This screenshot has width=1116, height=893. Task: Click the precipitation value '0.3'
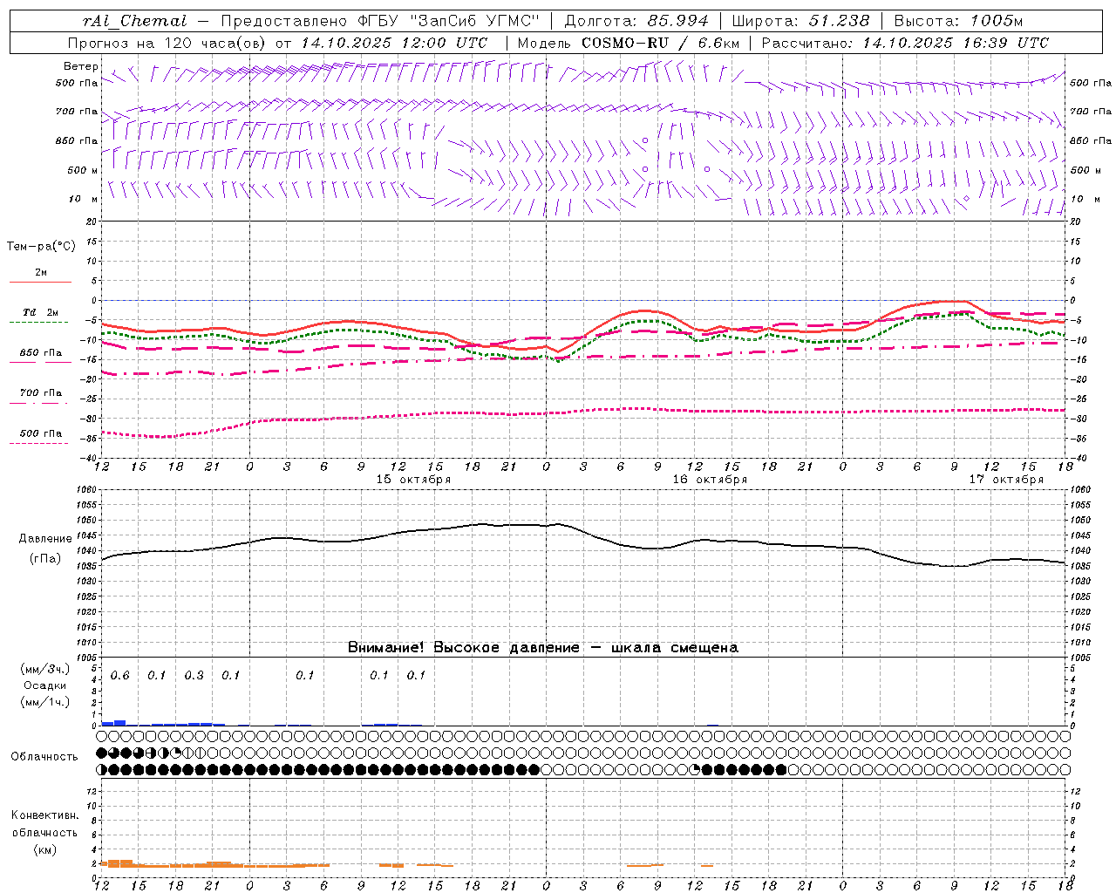pyautogui.click(x=194, y=676)
